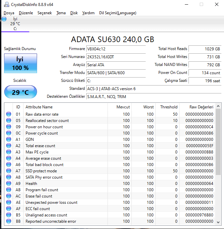Click the status orb for Reallocated sector count

click(9, 120)
